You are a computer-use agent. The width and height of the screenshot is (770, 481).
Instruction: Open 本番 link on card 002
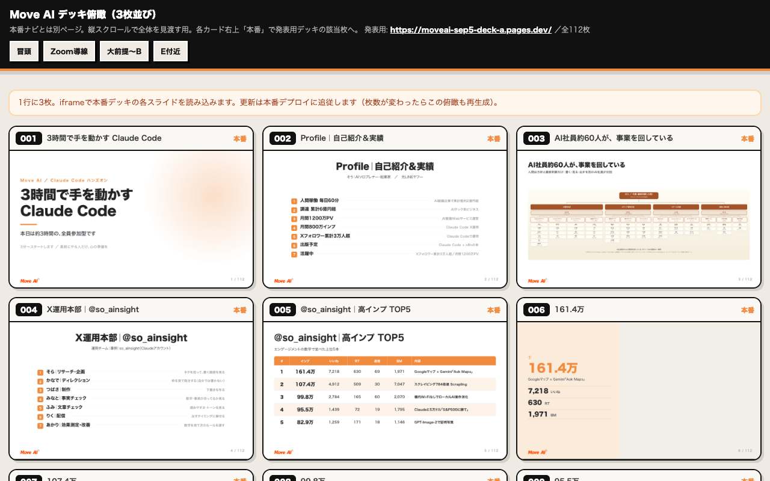[494, 138]
